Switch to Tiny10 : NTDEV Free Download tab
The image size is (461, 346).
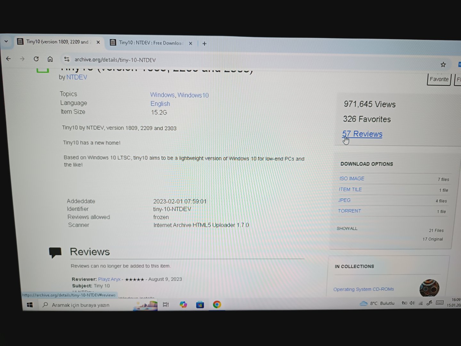(151, 43)
